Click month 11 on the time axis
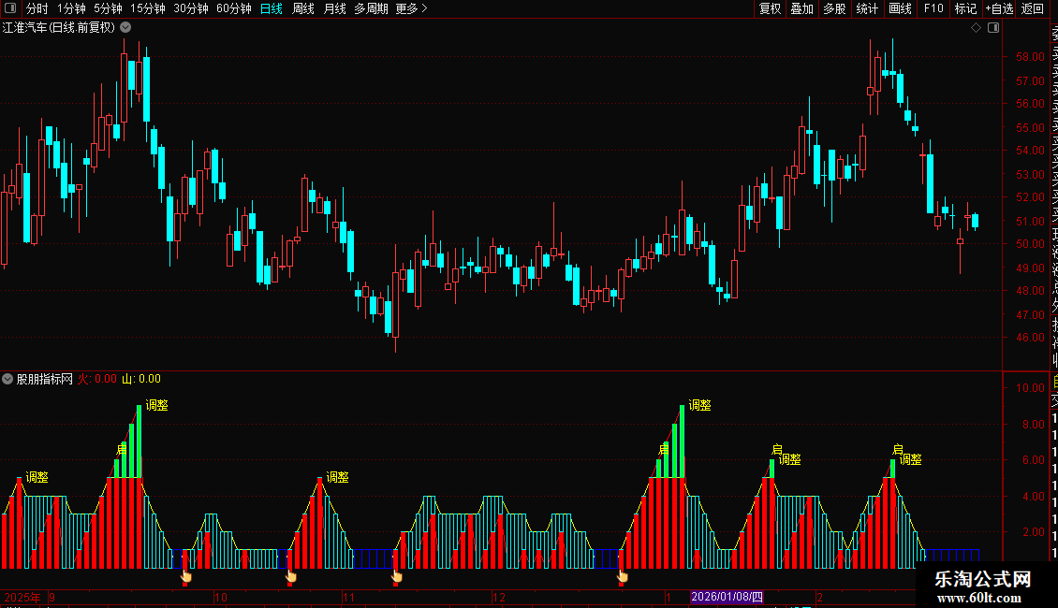Viewport: 1058px width, 608px height. click(349, 597)
